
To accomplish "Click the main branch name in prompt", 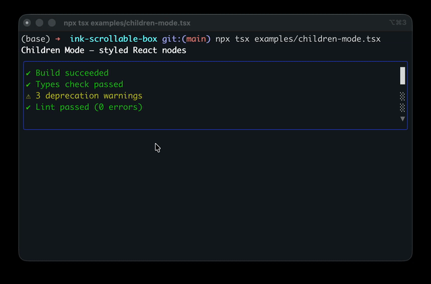I will pyautogui.click(x=196, y=39).
